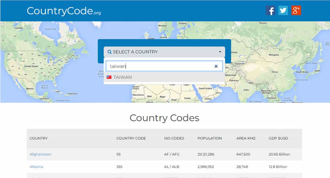Click the Canada label on the map
330x178 pixels.
18,28
